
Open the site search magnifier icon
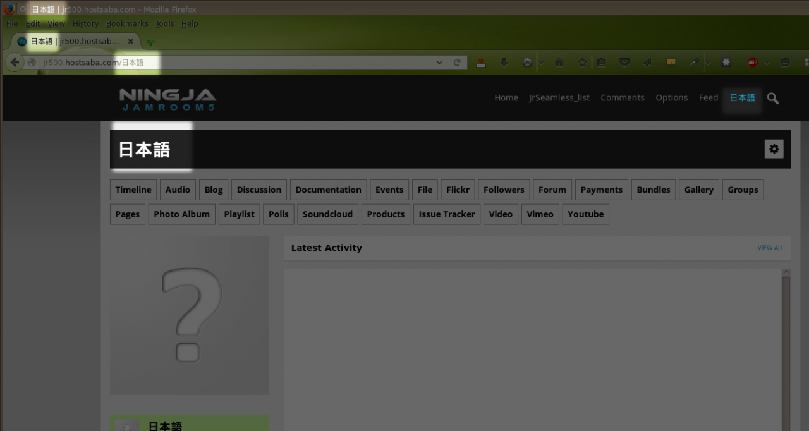(x=773, y=98)
